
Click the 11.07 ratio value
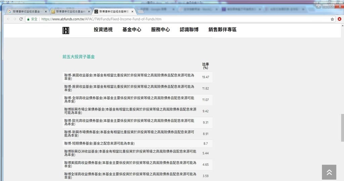pyautogui.click(x=206, y=100)
